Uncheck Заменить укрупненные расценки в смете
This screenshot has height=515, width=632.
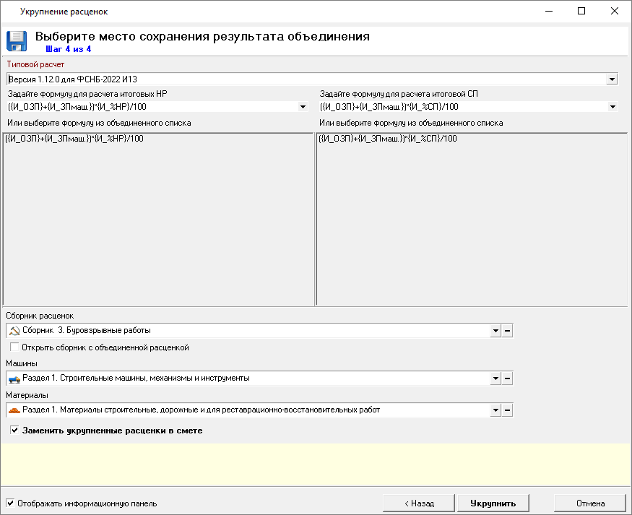pyautogui.click(x=15, y=430)
